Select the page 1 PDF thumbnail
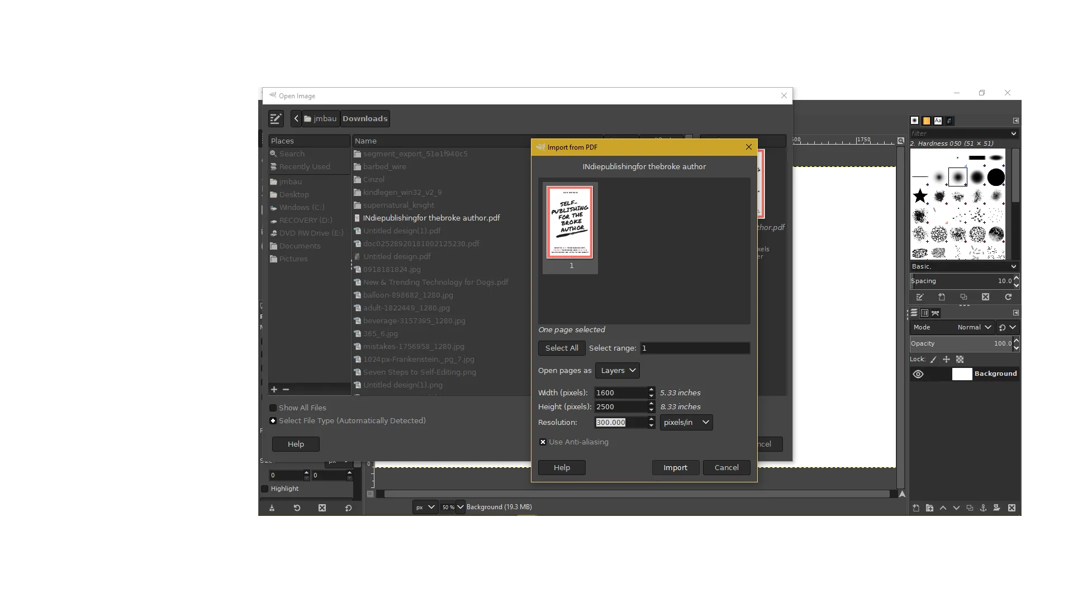This screenshot has height=603, width=1073. click(569, 223)
